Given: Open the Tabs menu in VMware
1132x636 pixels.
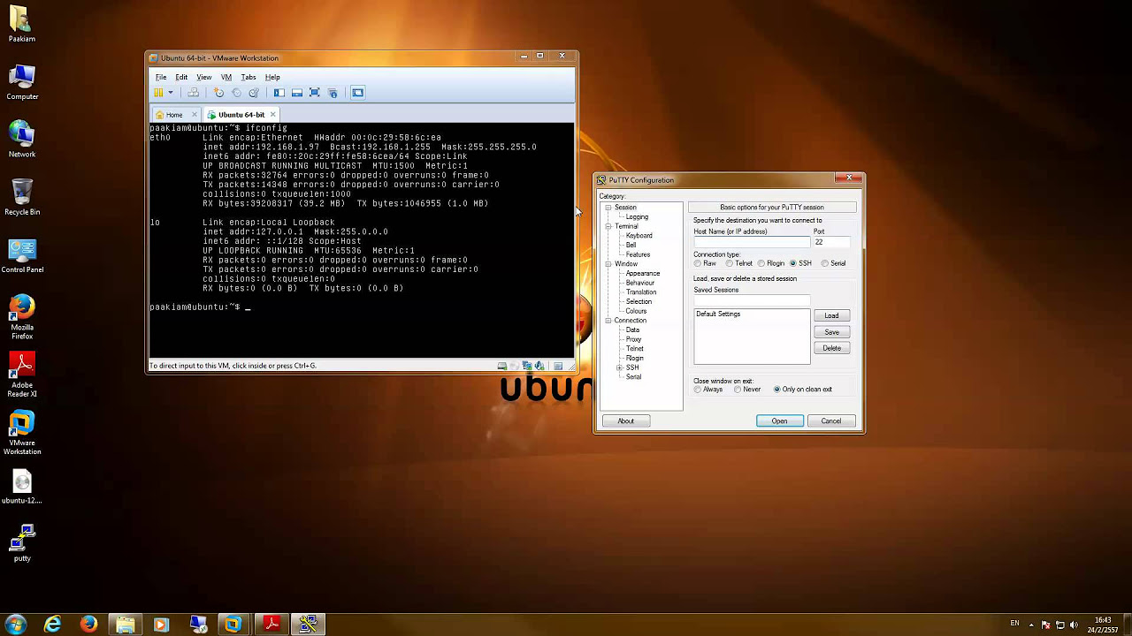Looking at the screenshot, I should tap(249, 77).
